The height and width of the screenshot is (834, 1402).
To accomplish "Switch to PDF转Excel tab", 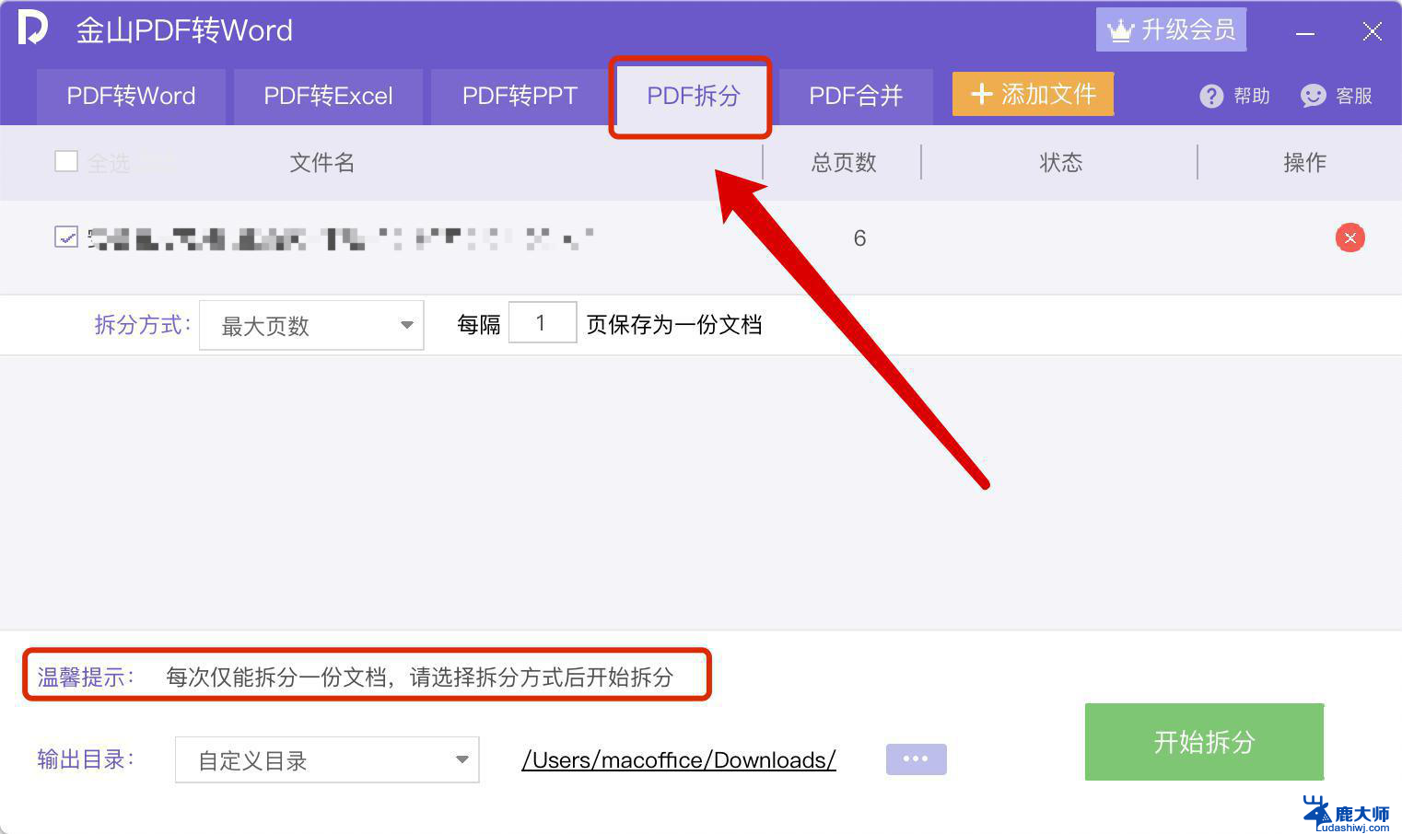I will [x=328, y=97].
